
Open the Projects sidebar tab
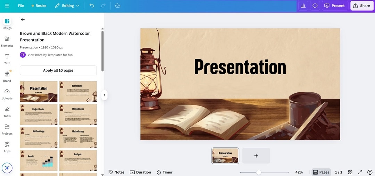(x=7, y=129)
